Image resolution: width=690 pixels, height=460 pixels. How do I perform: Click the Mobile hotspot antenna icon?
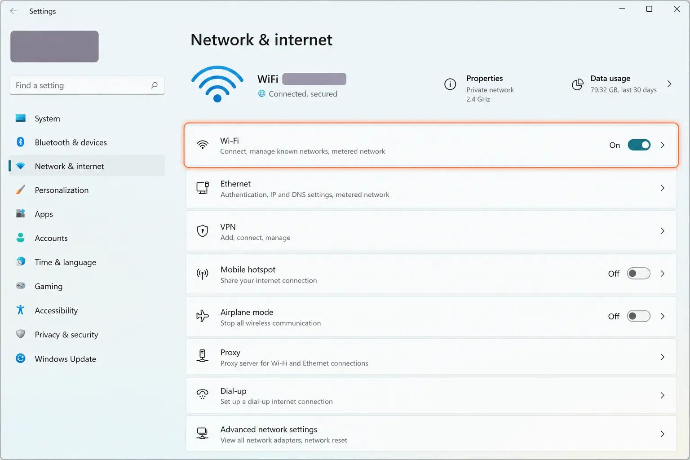203,274
